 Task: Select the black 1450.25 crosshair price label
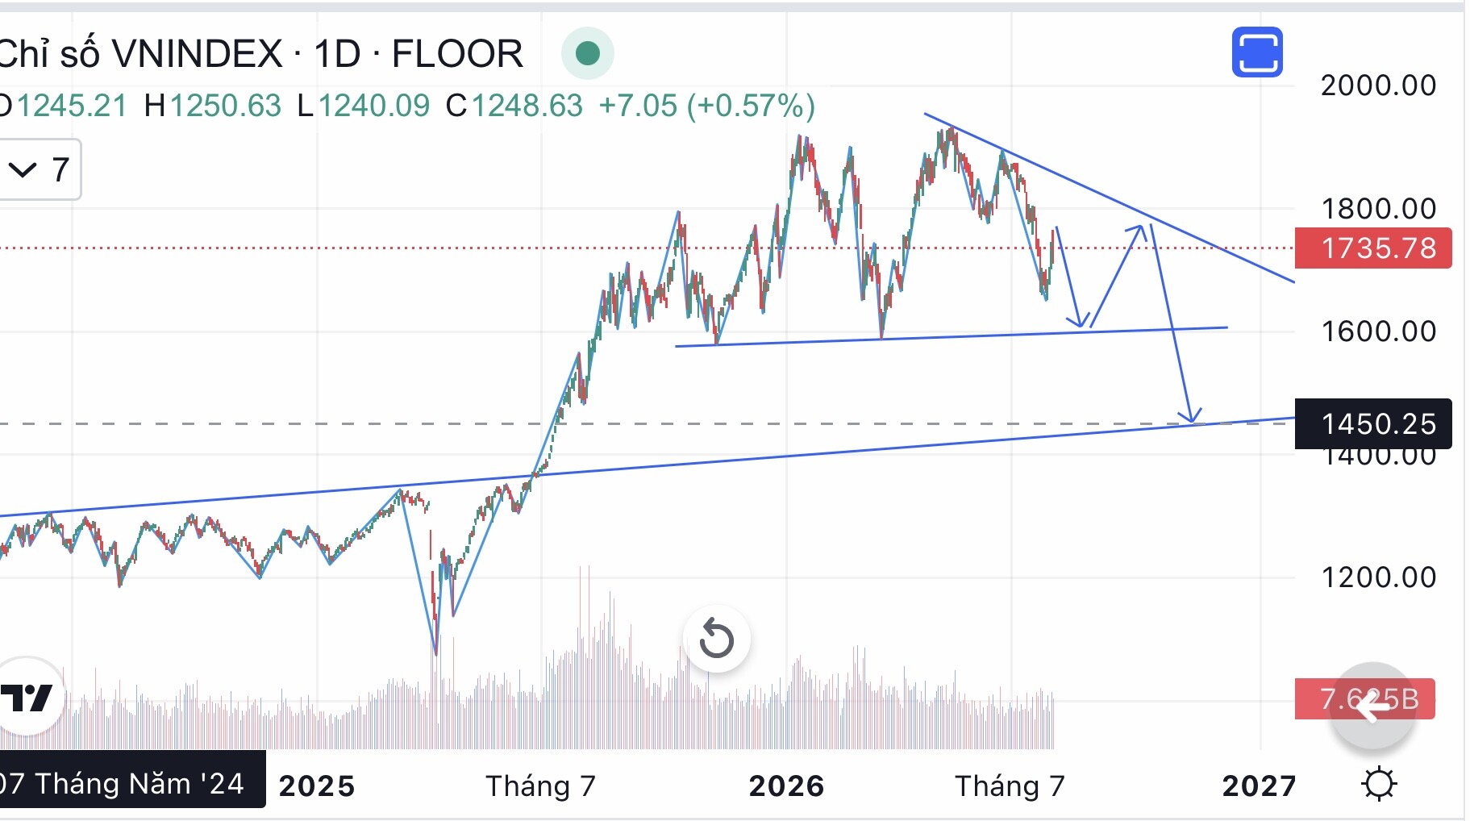(1372, 423)
